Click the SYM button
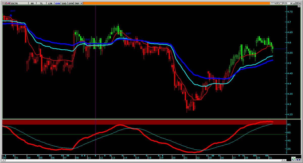 (71, 3)
